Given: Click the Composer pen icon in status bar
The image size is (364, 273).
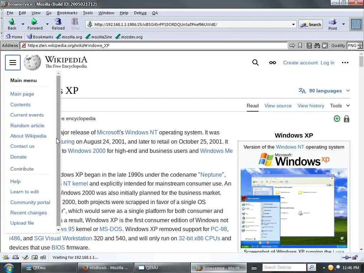Looking at the screenshot, I should point(25,257).
